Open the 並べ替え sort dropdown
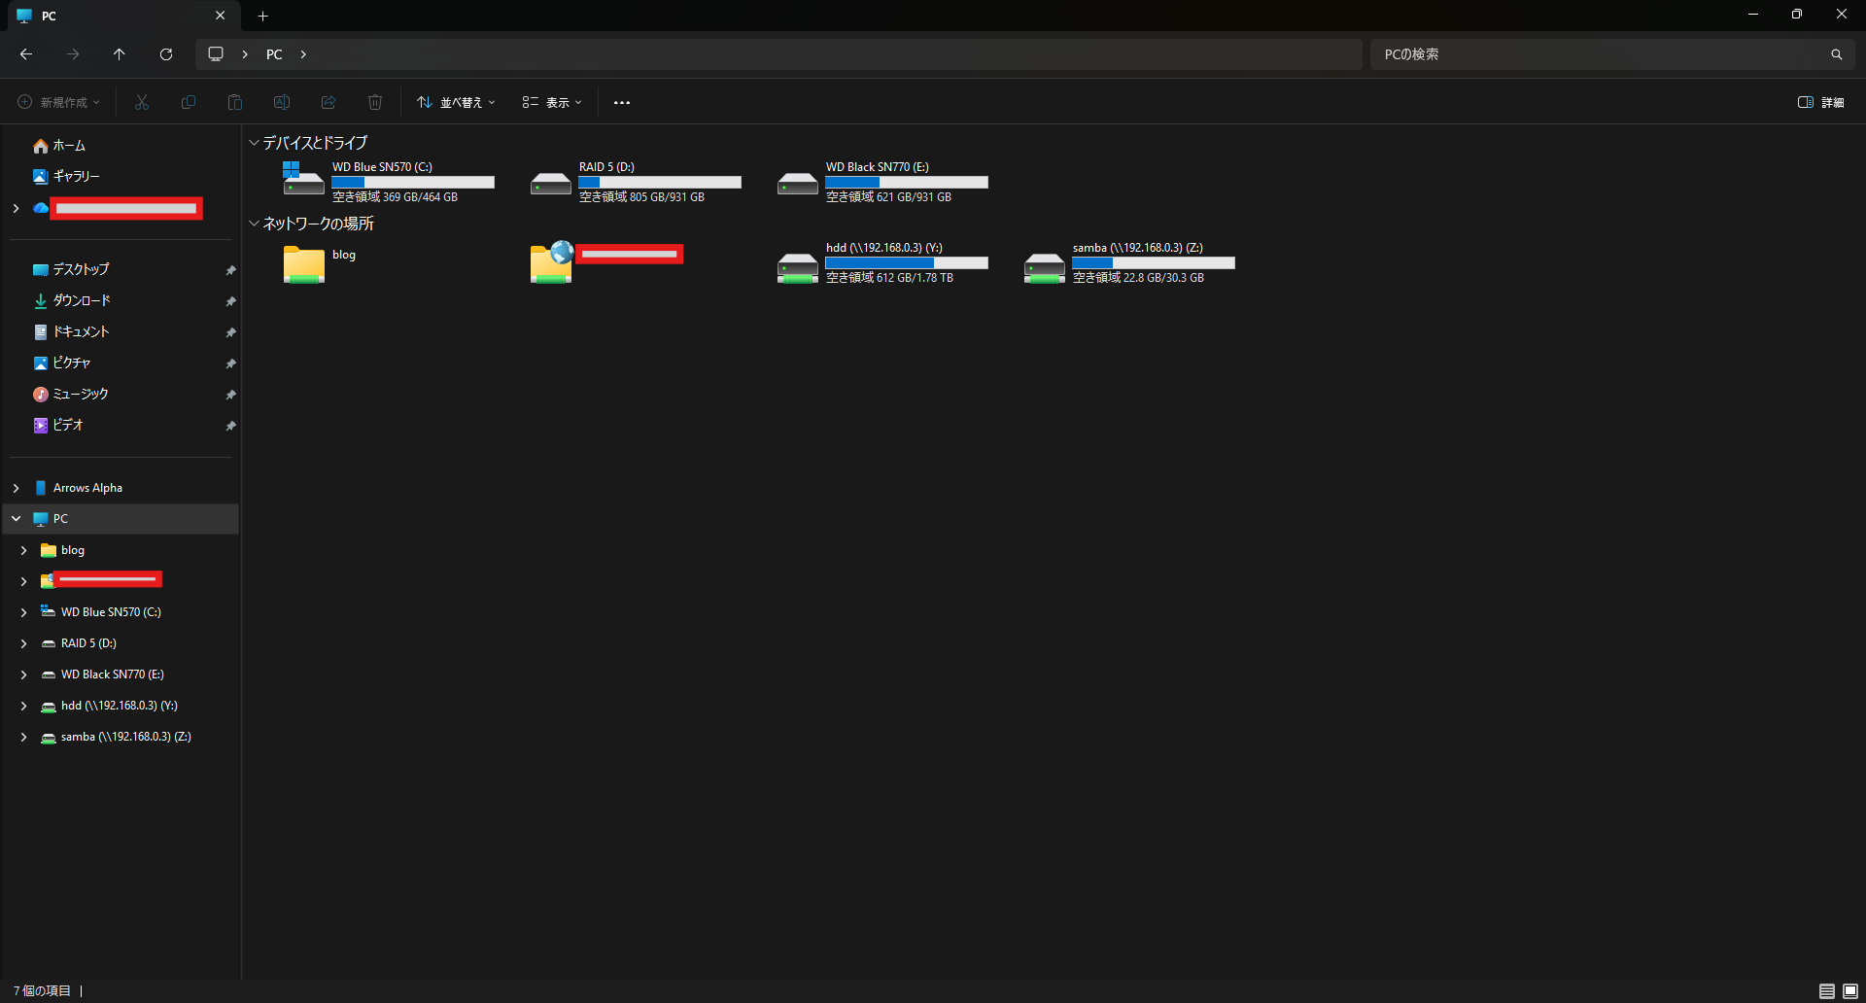1866x1003 pixels. pyautogui.click(x=456, y=102)
